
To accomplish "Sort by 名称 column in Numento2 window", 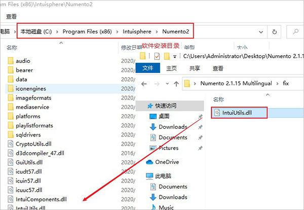I will point(12,48).
